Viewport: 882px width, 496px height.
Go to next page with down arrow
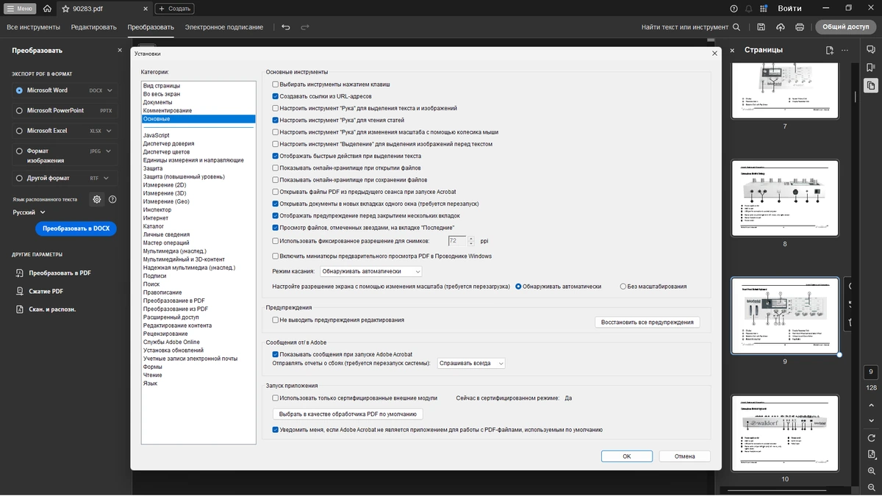[x=871, y=420]
